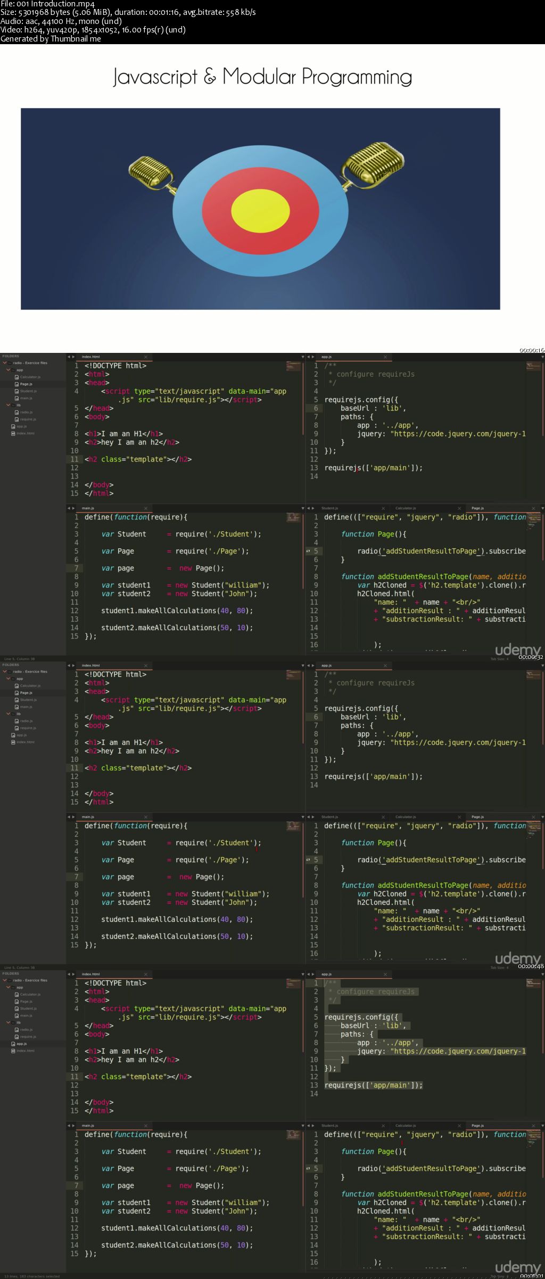Screen dimensions: 545x1279
Task: Click the Page.js minimap in 00:00:32 frame
Action: tap(533, 521)
